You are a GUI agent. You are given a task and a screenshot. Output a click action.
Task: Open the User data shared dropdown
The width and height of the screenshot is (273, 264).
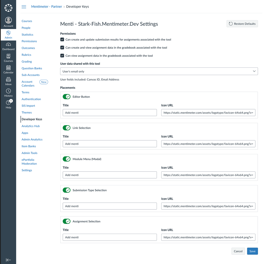point(159,71)
